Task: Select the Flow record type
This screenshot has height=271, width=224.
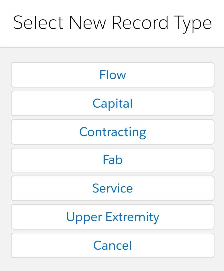Action: coord(112,75)
